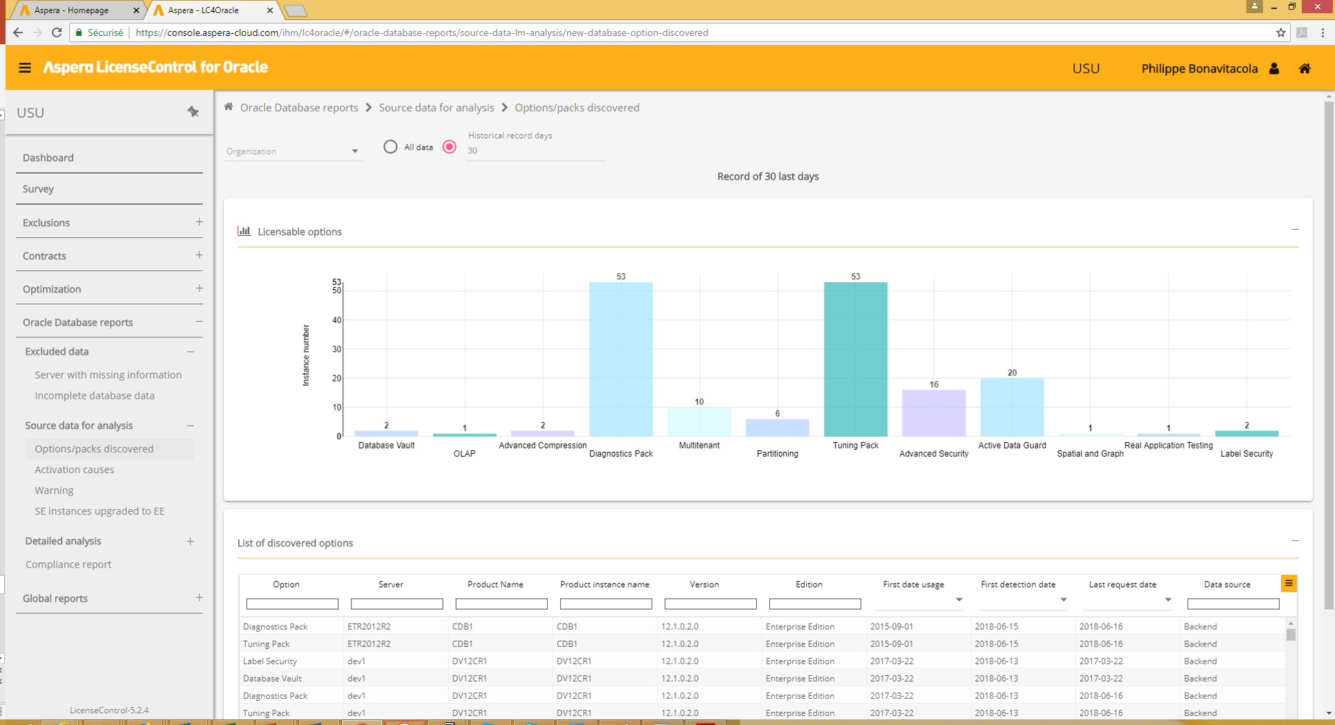Pin the USU sidebar panel
Screen dimensions: 1335x725
point(193,112)
